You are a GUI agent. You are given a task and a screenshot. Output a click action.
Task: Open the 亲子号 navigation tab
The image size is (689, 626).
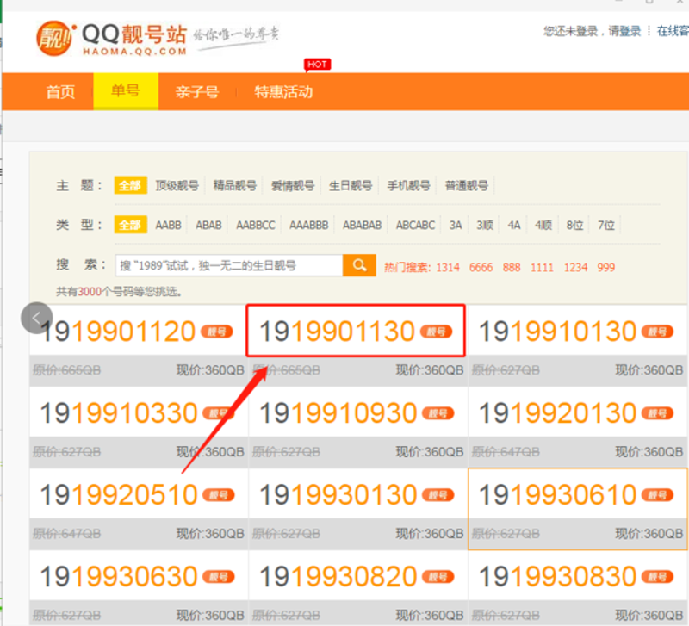197,92
